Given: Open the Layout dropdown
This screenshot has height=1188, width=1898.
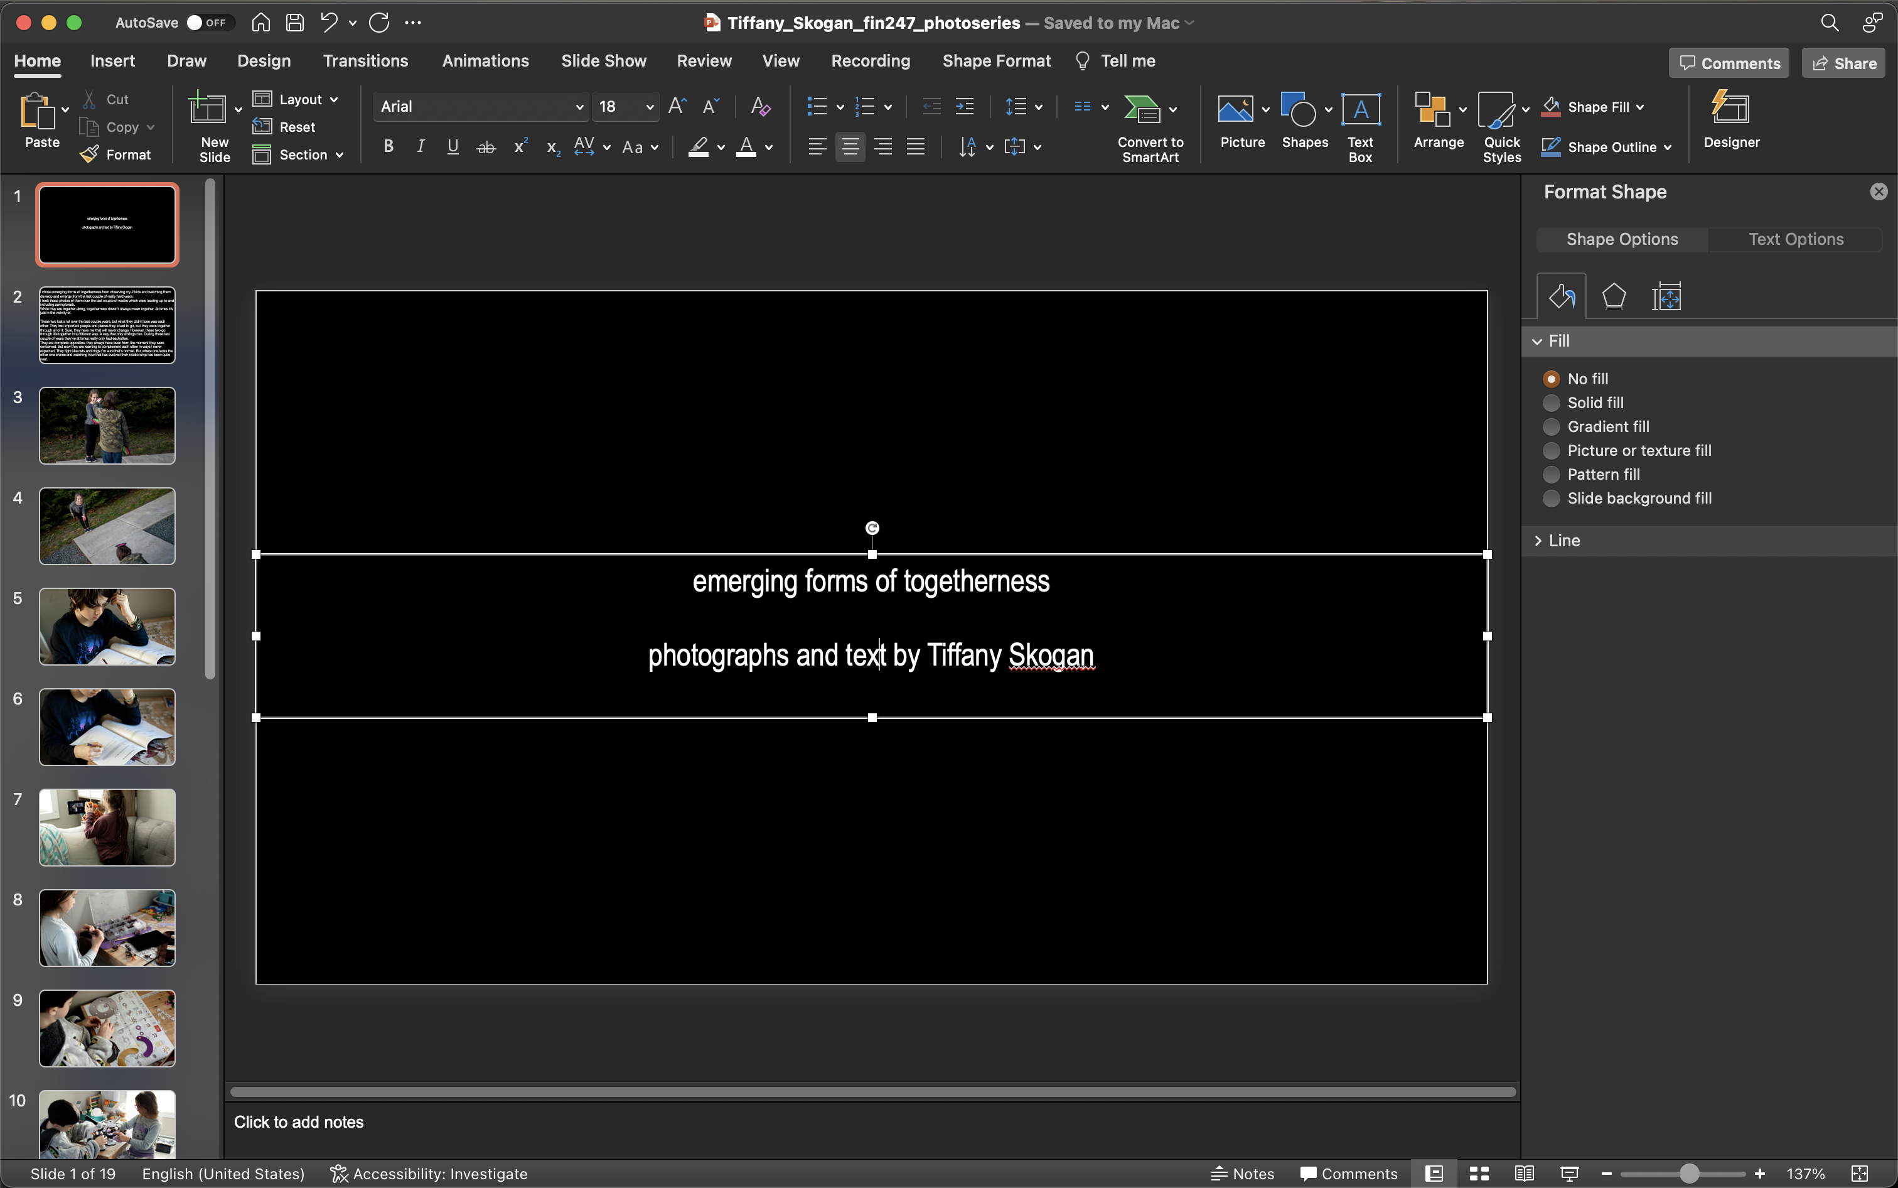Looking at the screenshot, I should point(295,99).
